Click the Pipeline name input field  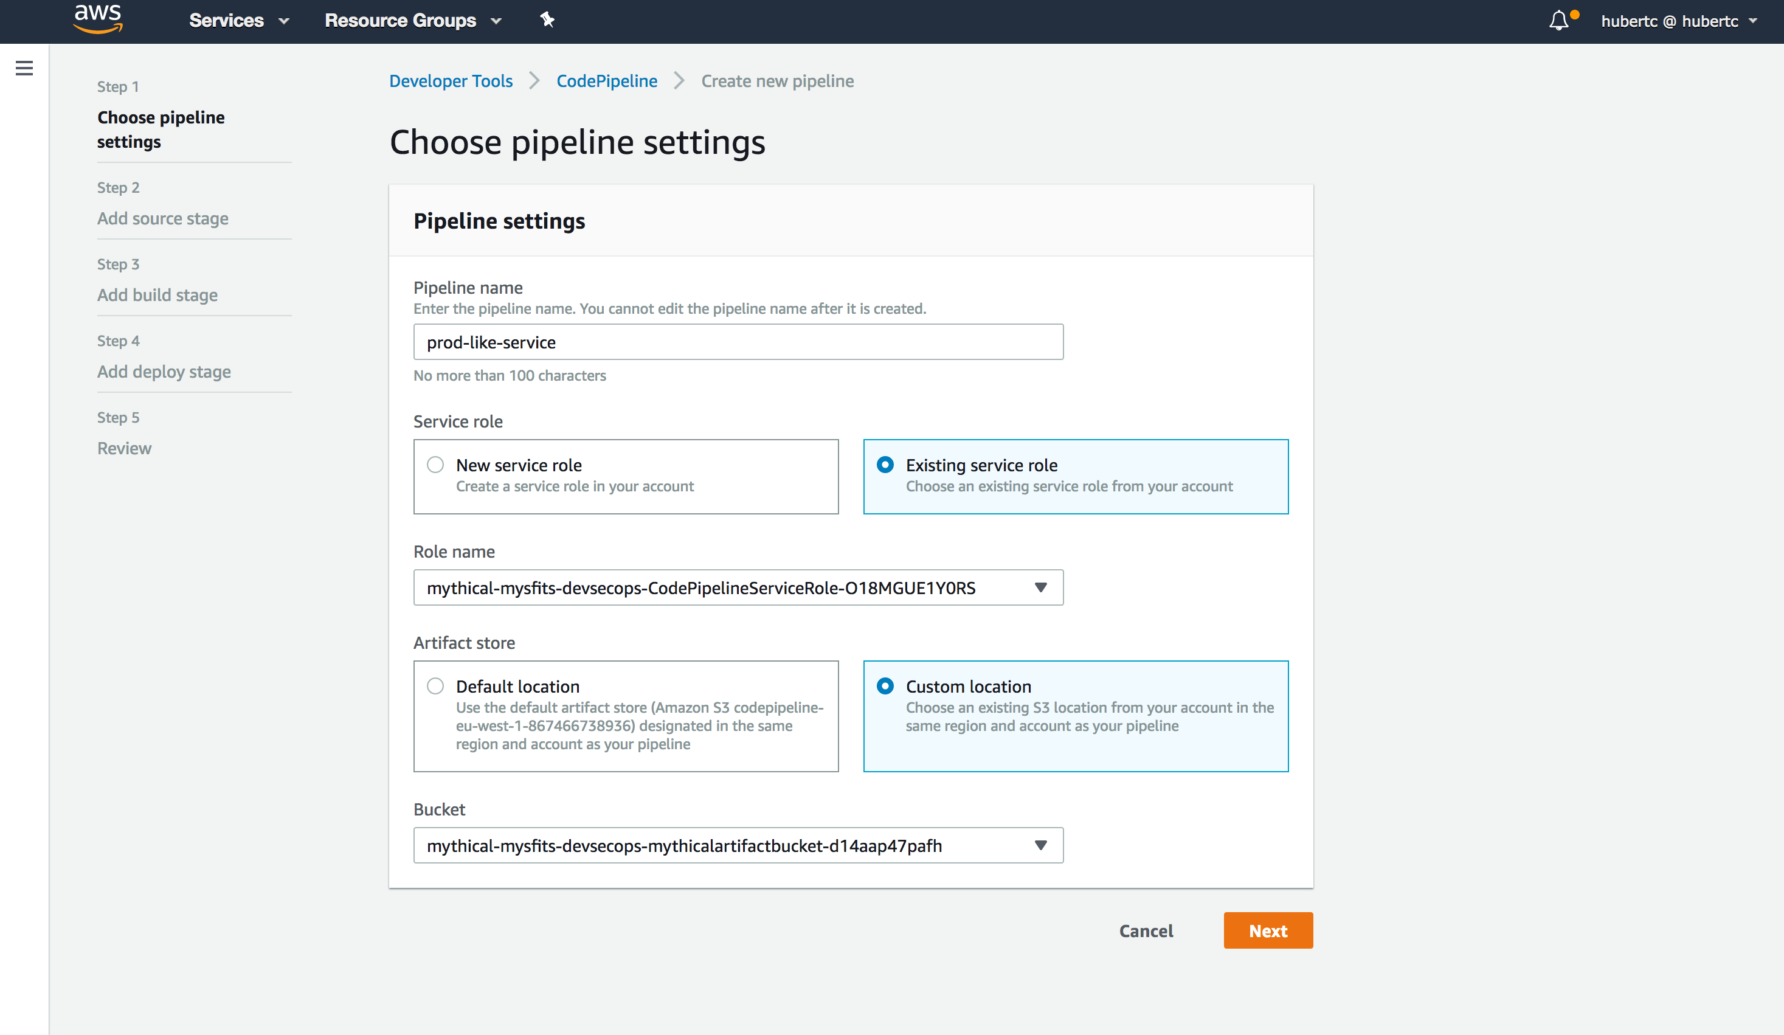[x=738, y=342]
